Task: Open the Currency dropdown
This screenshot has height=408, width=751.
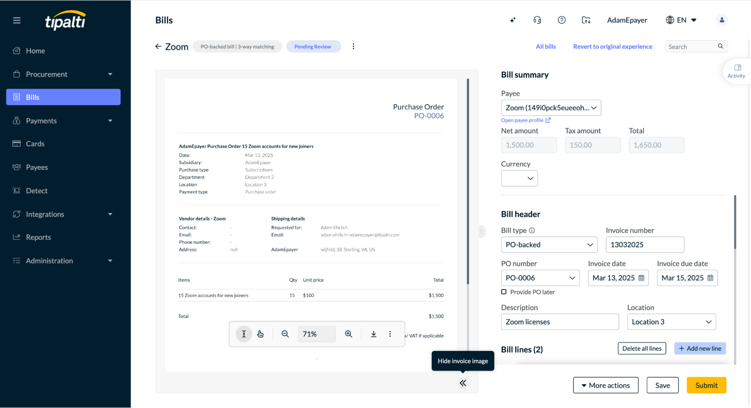Action: [519, 178]
